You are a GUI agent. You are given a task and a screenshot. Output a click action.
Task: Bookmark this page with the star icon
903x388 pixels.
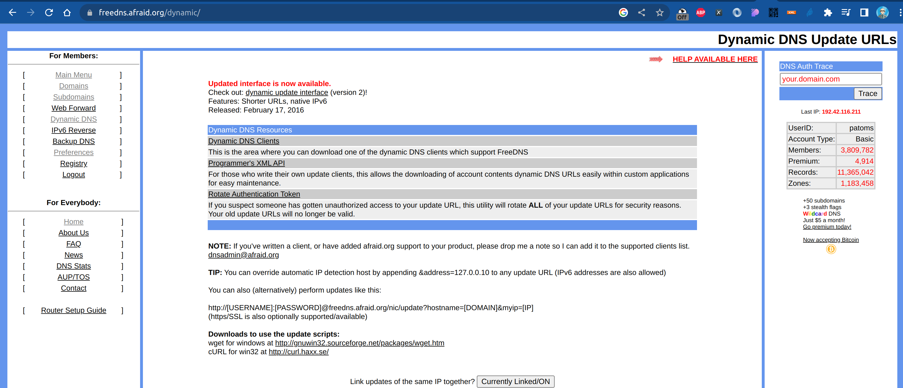[660, 12]
